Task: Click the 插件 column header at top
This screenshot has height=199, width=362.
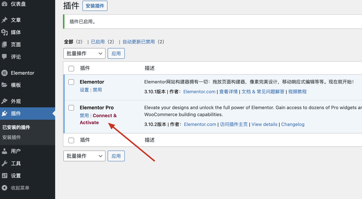Action: point(85,68)
